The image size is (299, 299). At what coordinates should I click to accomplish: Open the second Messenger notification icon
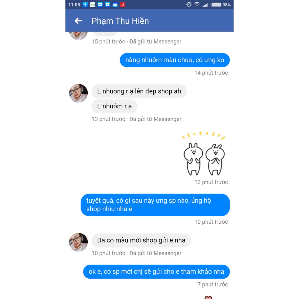click(107, 5)
